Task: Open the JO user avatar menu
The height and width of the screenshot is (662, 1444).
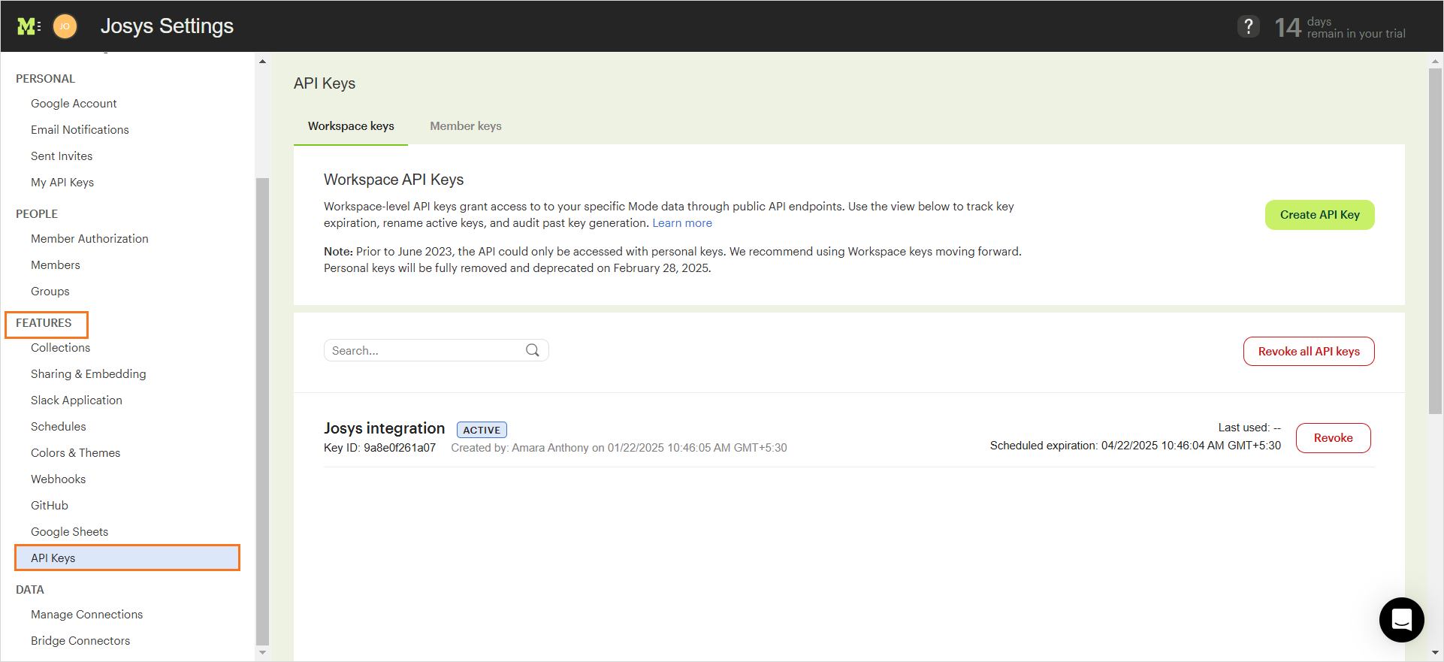Action: [65, 26]
